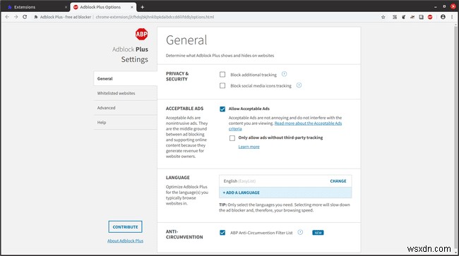Viewport: 459px width, 256px height.
Task: Enable Block additional tracking checkbox
Action: pyautogui.click(x=222, y=75)
